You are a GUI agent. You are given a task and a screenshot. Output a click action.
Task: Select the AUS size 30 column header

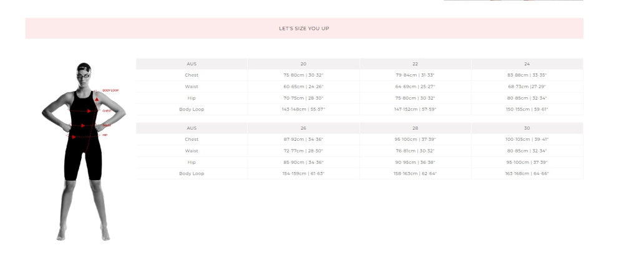[527, 128]
